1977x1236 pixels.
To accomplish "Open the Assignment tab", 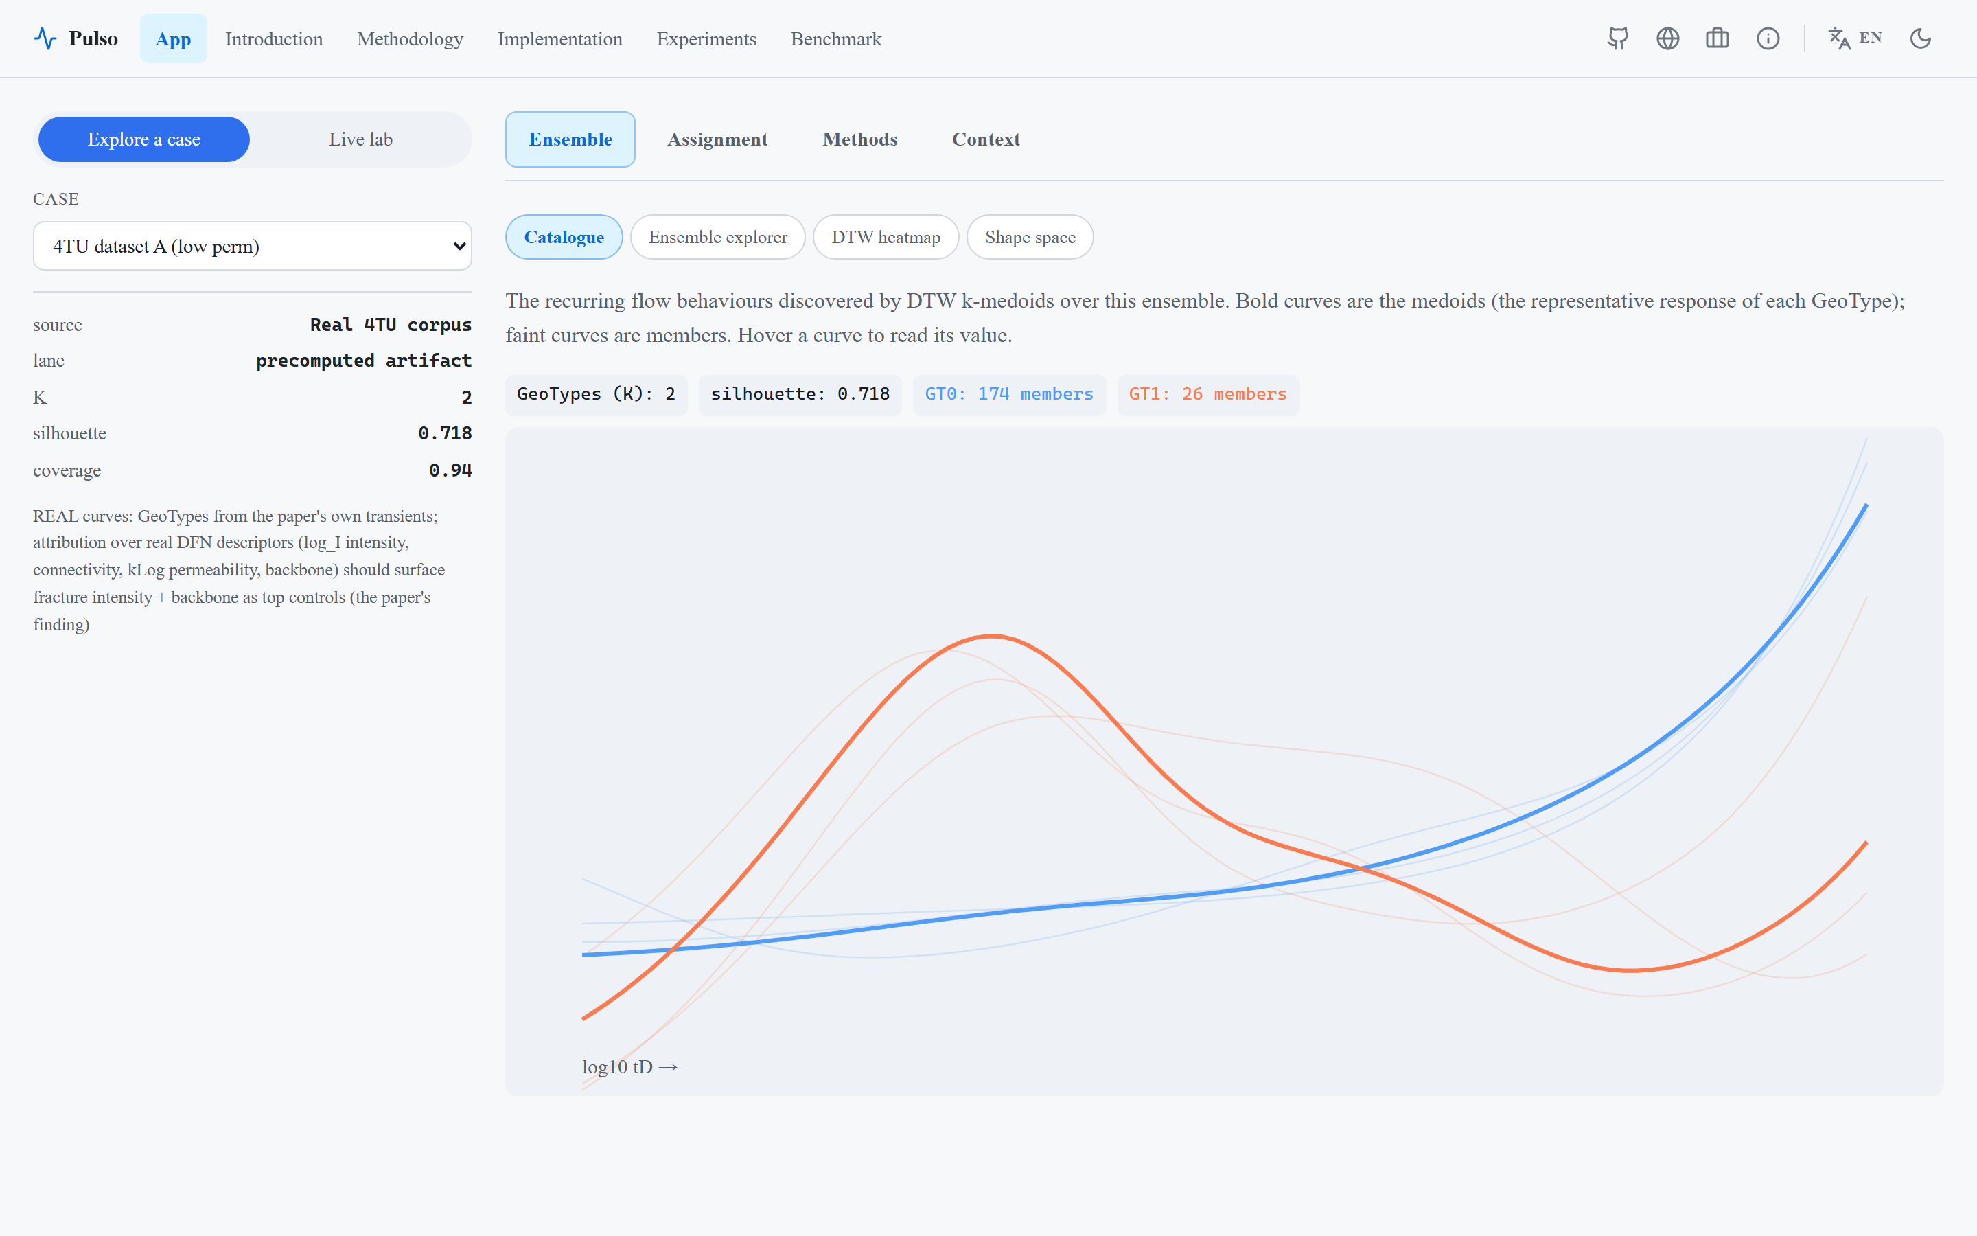I will pyautogui.click(x=717, y=139).
